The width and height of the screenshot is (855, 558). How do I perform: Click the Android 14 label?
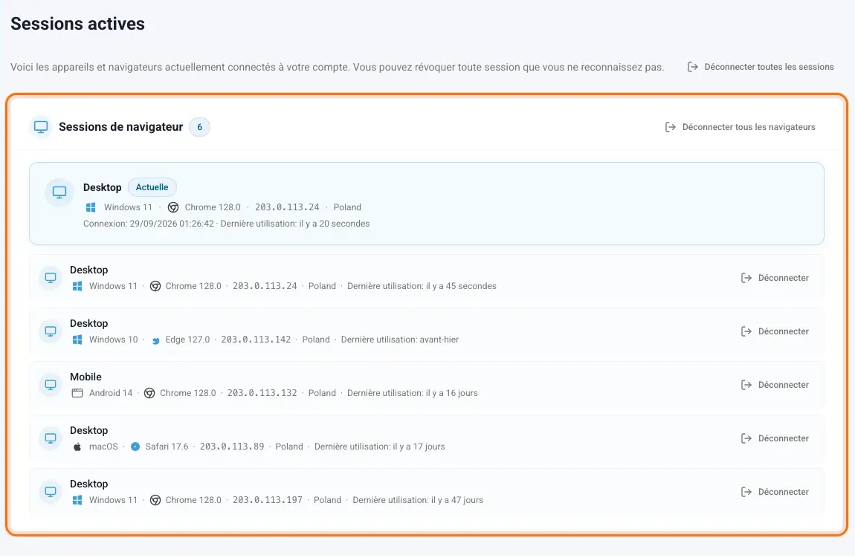(111, 393)
